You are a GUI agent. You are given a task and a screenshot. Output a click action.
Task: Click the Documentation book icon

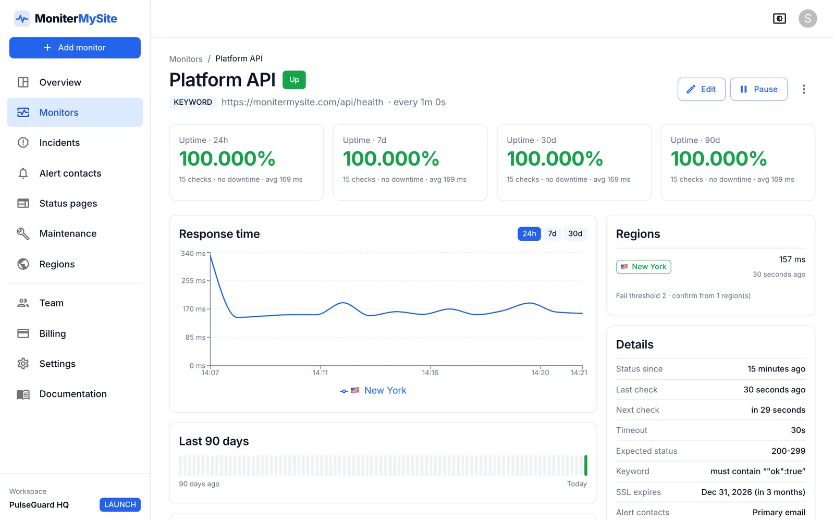tap(23, 394)
